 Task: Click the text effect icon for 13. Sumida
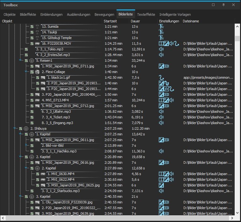pos(161,27)
